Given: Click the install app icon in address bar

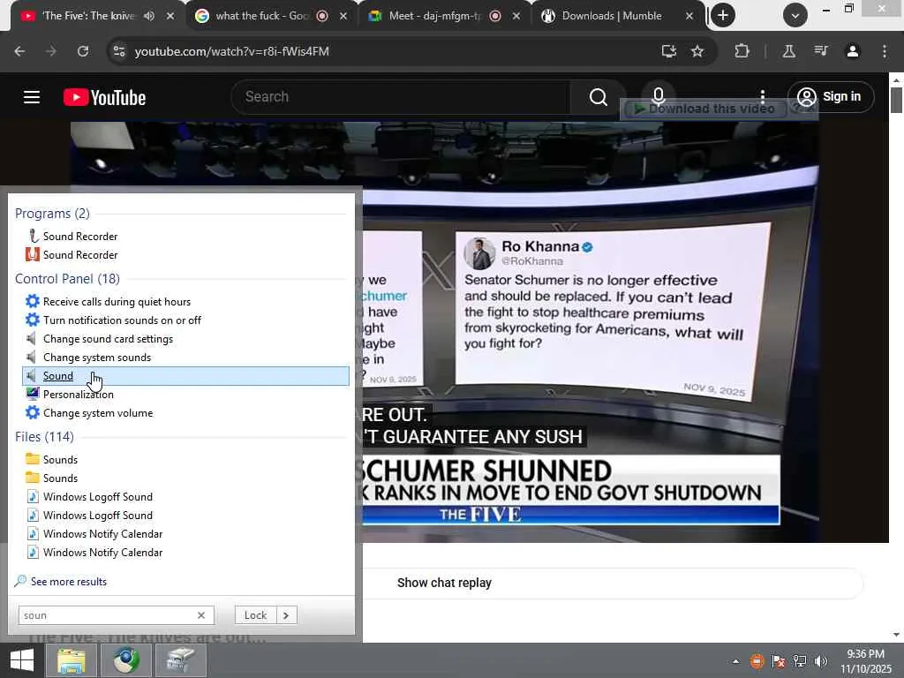Looking at the screenshot, I should coord(669,51).
